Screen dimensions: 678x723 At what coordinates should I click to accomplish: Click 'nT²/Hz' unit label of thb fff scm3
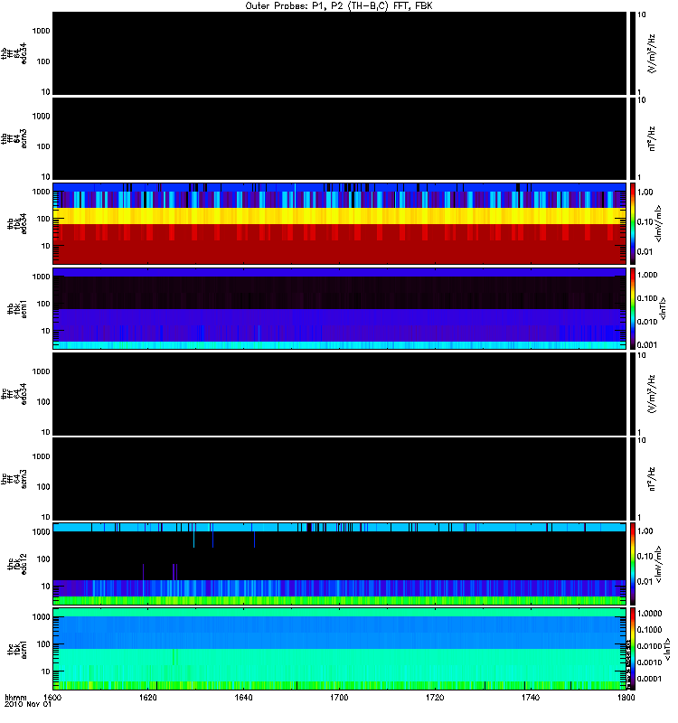[652, 138]
